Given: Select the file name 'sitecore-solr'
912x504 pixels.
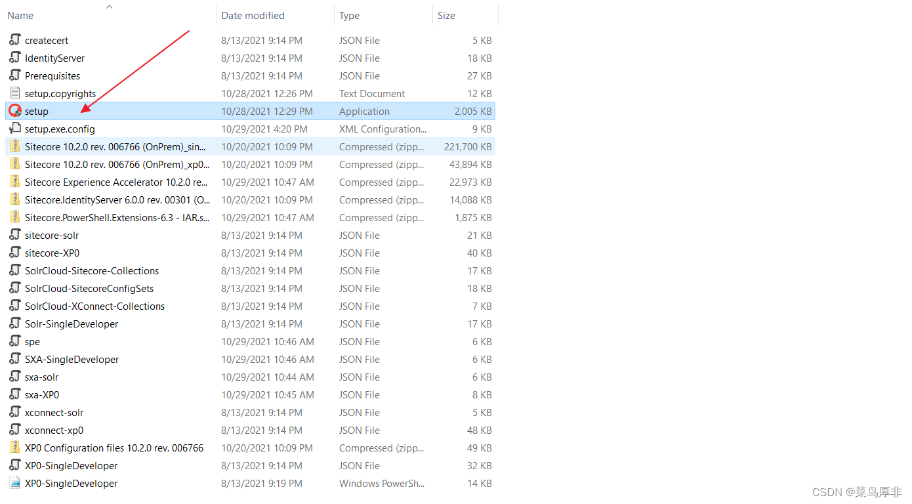Looking at the screenshot, I should point(52,236).
